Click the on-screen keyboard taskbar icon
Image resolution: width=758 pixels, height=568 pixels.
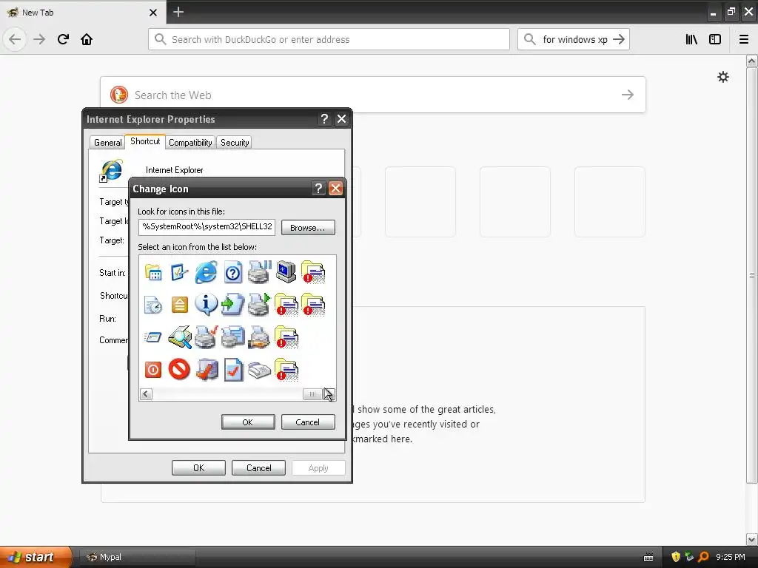tap(648, 557)
